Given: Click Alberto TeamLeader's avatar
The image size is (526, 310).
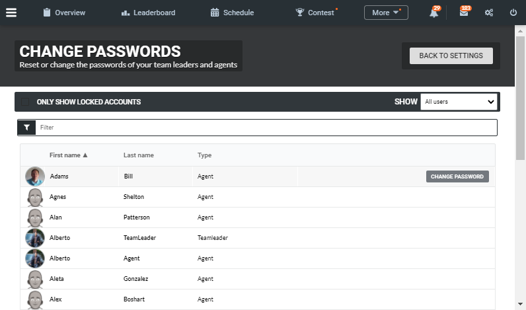Looking at the screenshot, I should tap(35, 238).
